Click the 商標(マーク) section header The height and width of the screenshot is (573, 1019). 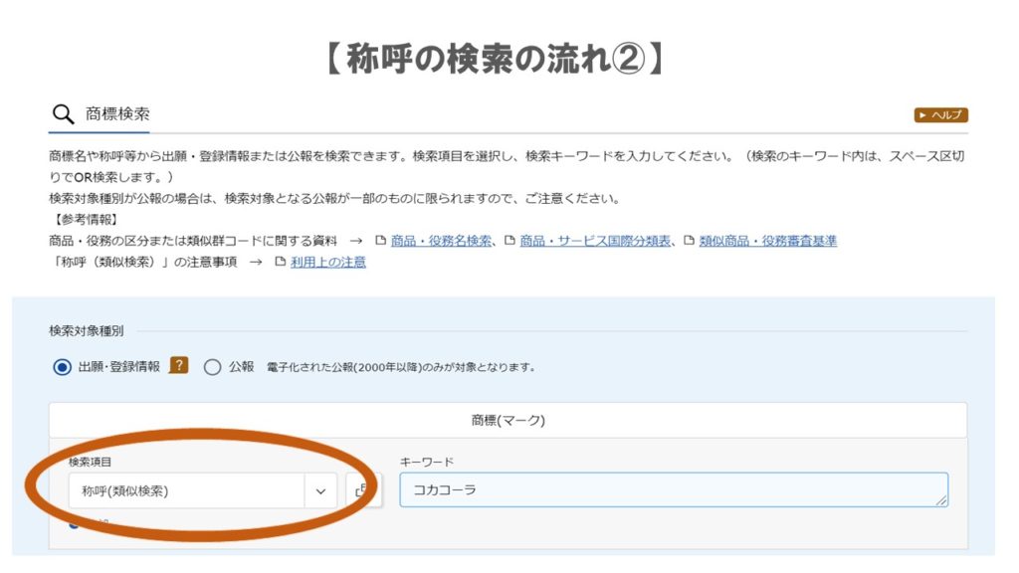[x=508, y=420]
